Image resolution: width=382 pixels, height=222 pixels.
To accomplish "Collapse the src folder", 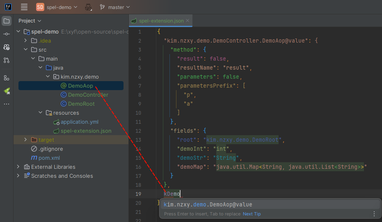I will pyautogui.click(x=25, y=50).
